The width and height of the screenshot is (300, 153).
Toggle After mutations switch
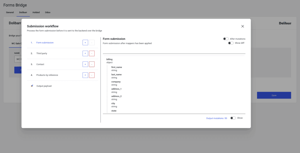[226, 39]
